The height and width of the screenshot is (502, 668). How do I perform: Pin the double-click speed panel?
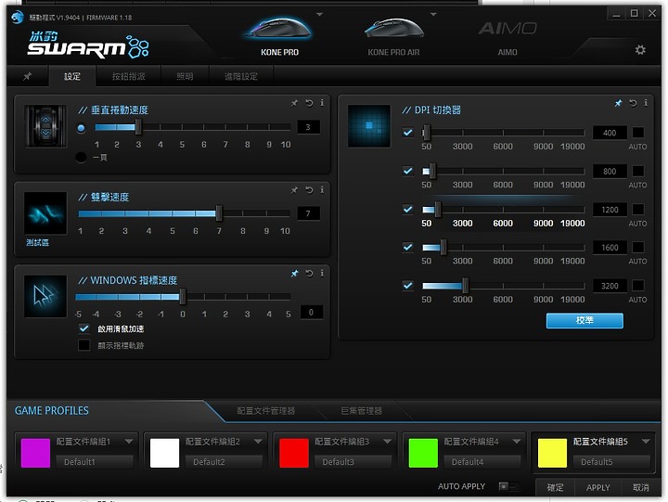294,189
